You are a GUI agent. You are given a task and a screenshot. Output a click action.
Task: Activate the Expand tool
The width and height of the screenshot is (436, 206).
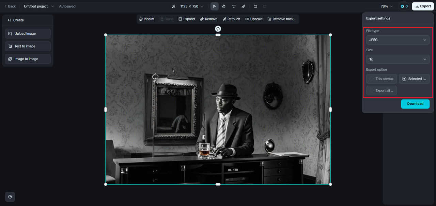coord(187,19)
